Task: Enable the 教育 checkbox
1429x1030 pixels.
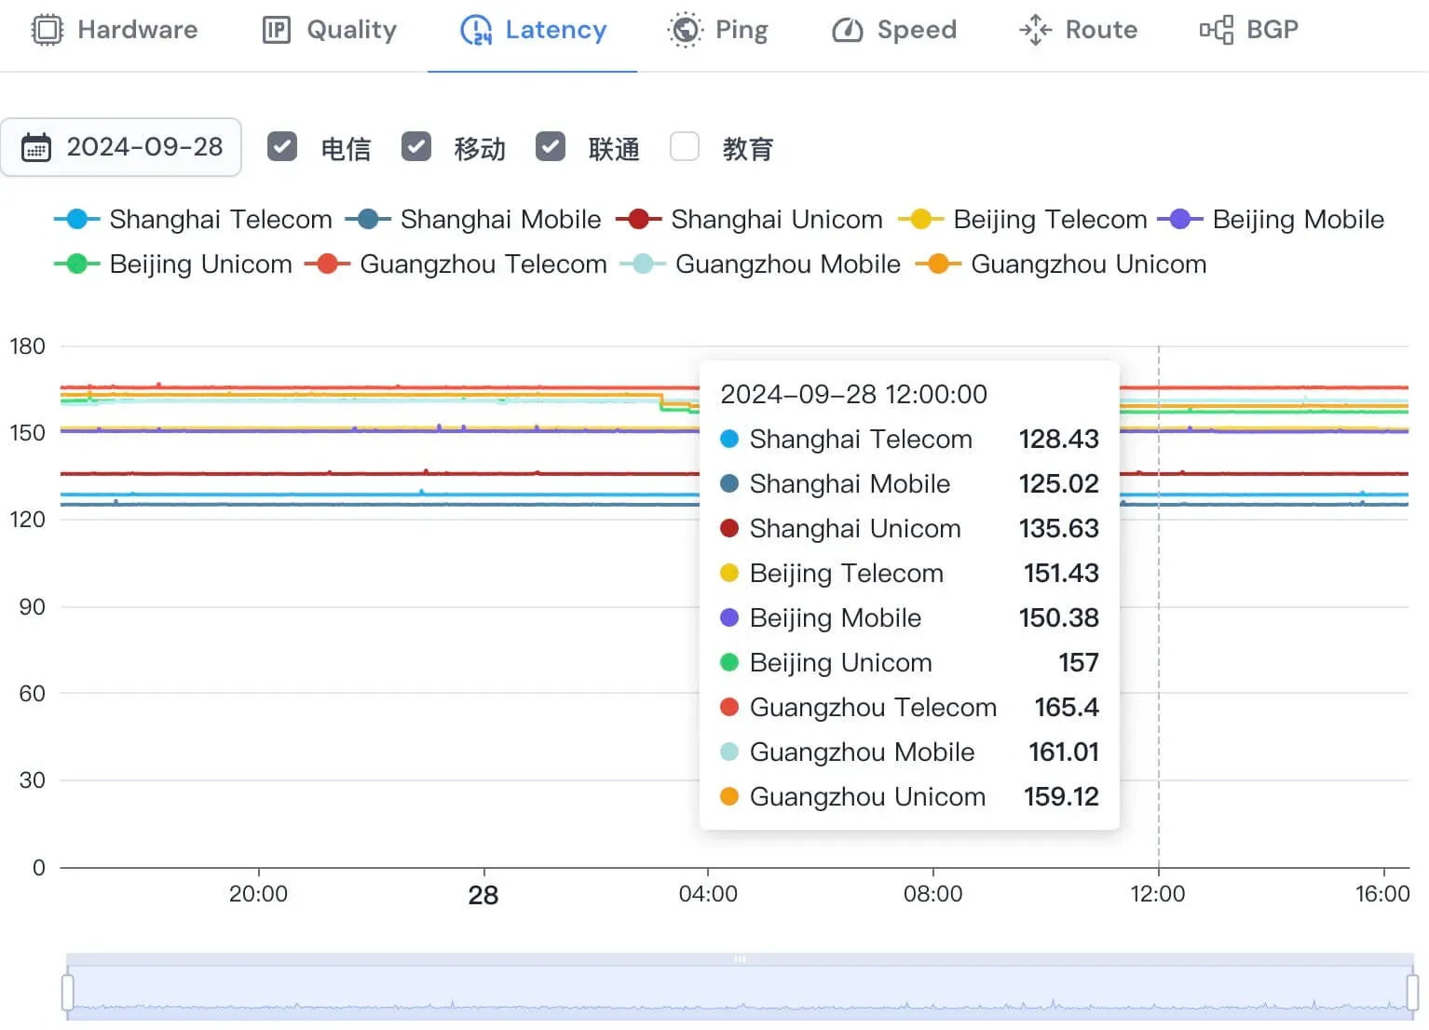Action: (685, 146)
